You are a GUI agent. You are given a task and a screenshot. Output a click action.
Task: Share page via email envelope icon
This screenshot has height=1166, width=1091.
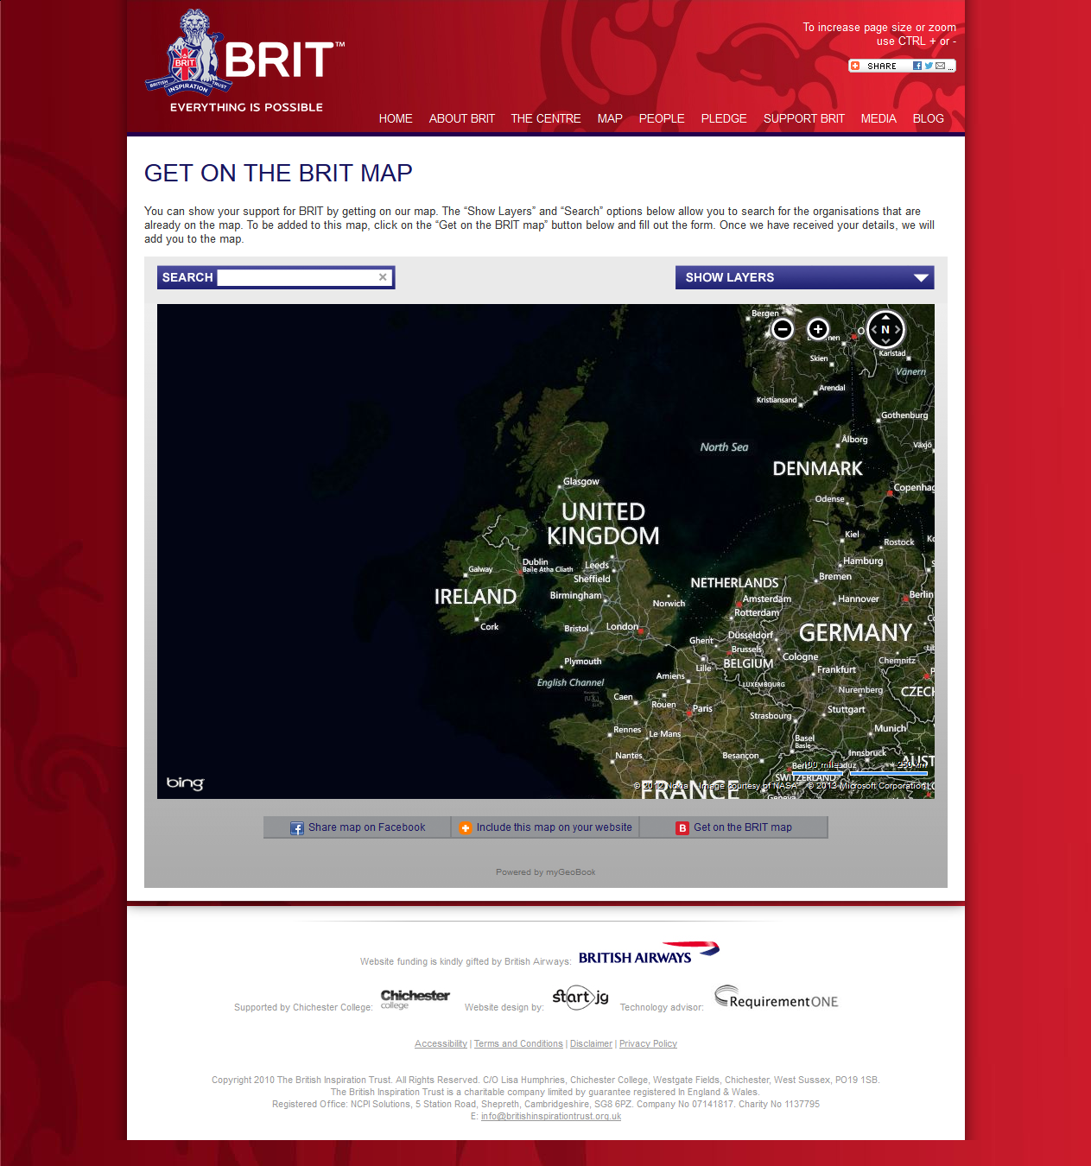pos(940,66)
